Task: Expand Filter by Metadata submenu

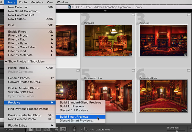Action: click(30, 55)
